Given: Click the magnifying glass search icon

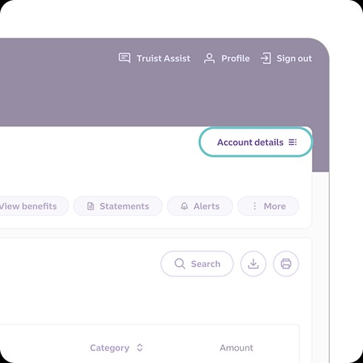Looking at the screenshot, I should (x=180, y=264).
